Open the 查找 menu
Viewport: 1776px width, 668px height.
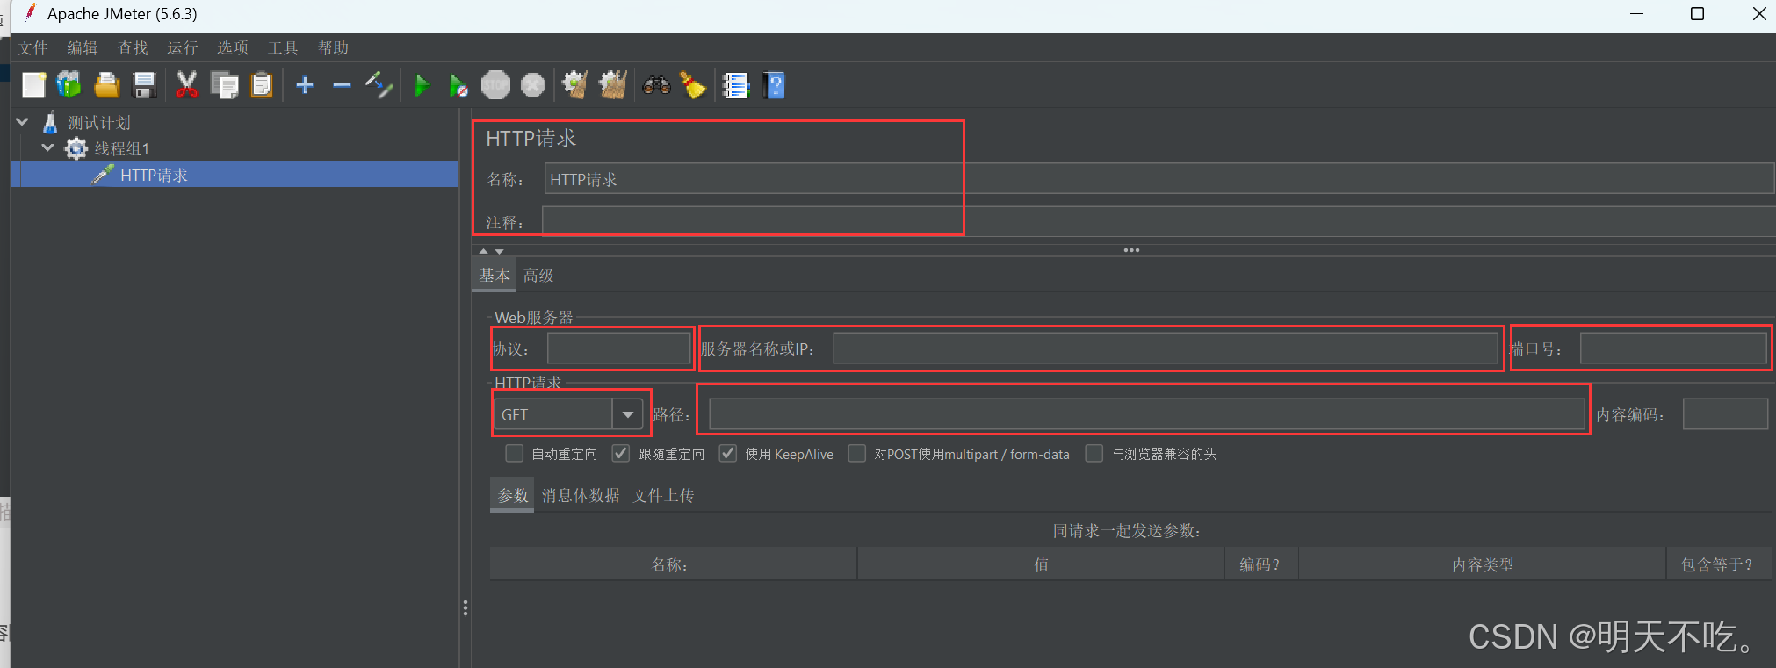[133, 47]
